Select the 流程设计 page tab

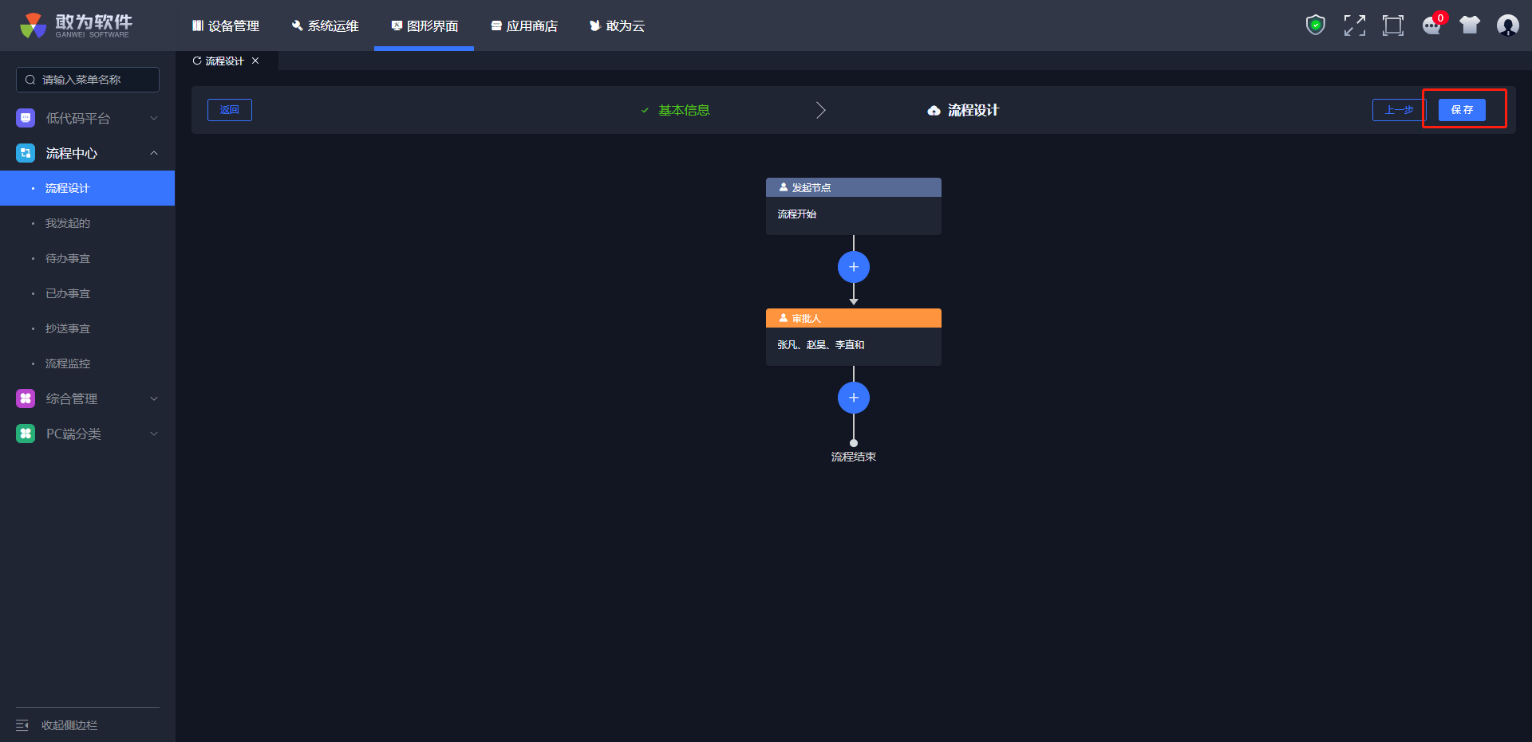coord(227,61)
